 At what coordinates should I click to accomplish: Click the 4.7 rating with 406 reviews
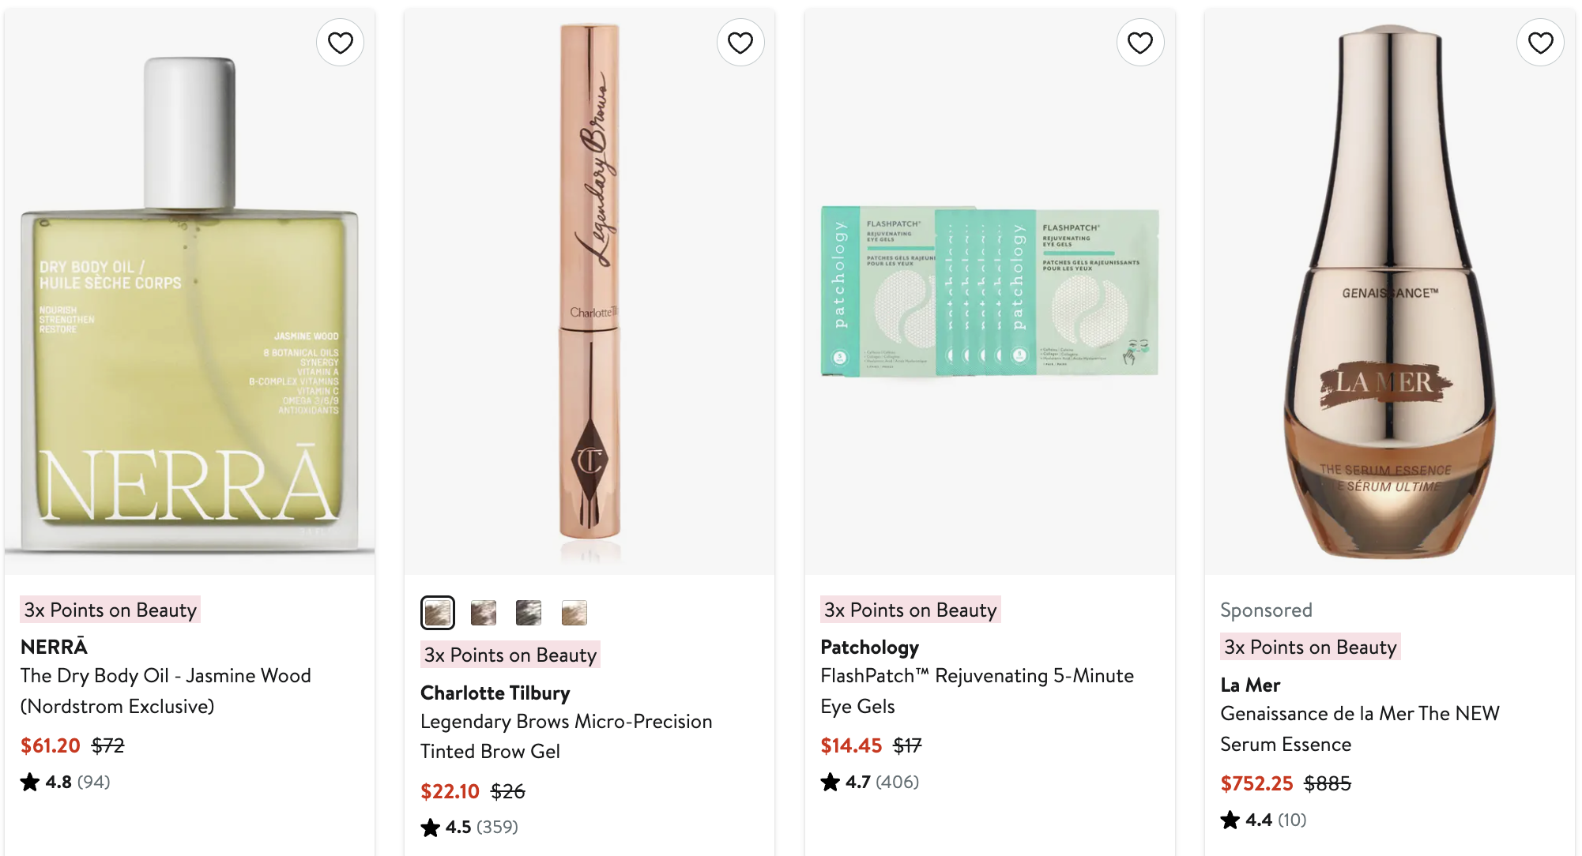click(x=870, y=782)
